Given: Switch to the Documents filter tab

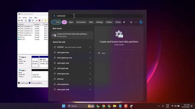Looking at the screenshot, I should click(x=81, y=22).
